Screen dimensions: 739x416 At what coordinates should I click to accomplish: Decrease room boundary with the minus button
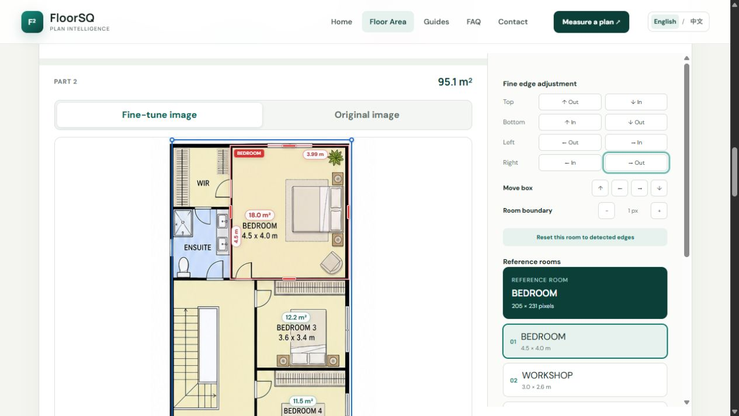tap(606, 211)
